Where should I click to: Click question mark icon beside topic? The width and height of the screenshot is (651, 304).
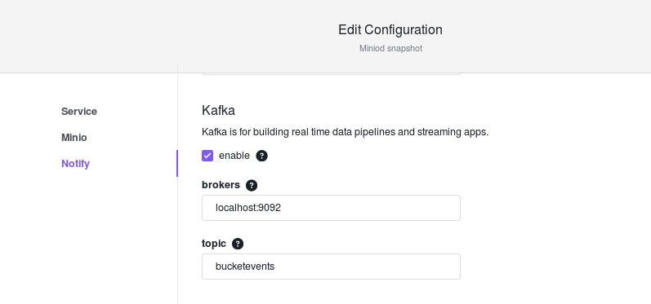(238, 244)
